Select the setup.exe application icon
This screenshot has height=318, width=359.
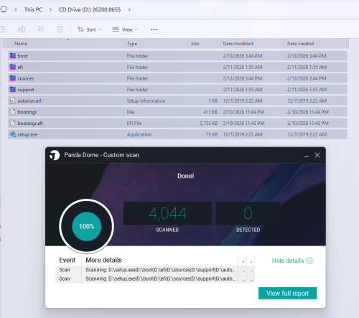(x=13, y=134)
